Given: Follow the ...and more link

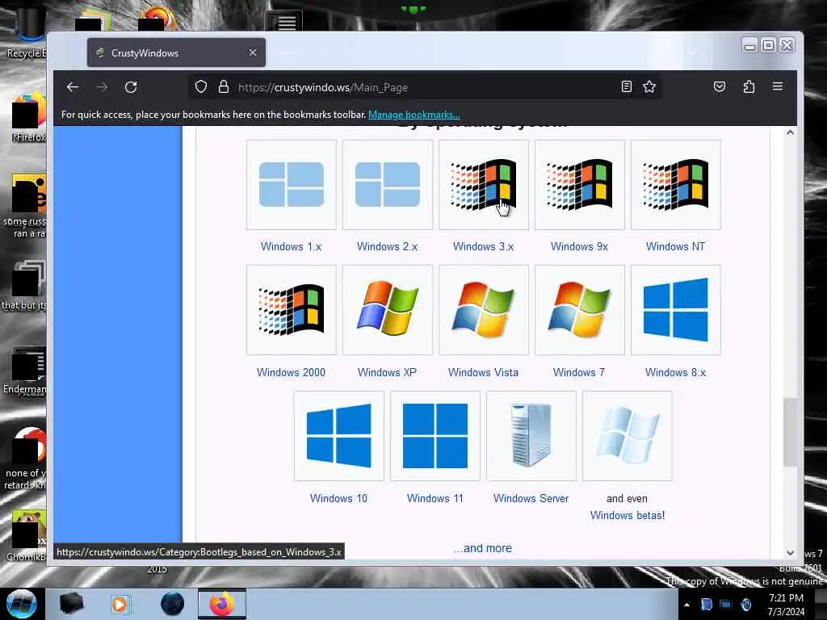Looking at the screenshot, I should point(483,548).
